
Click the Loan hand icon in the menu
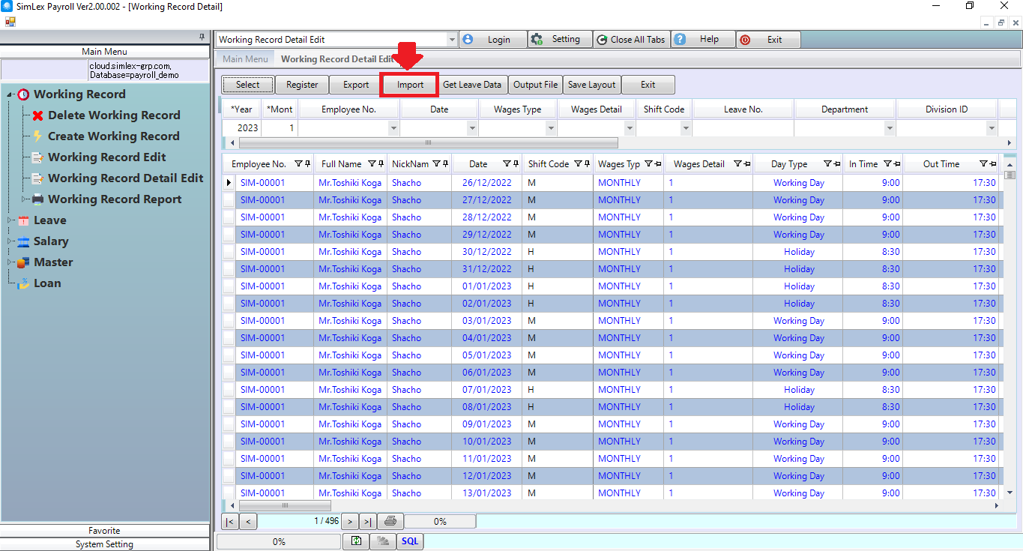tap(23, 283)
